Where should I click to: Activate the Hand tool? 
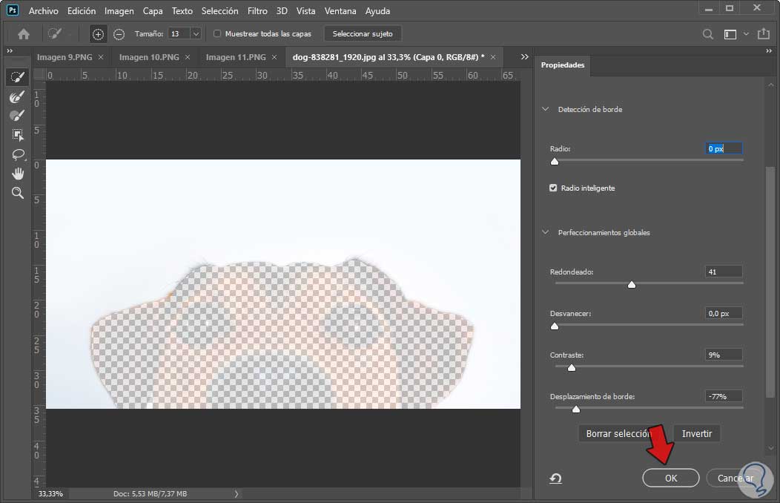pos(17,174)
